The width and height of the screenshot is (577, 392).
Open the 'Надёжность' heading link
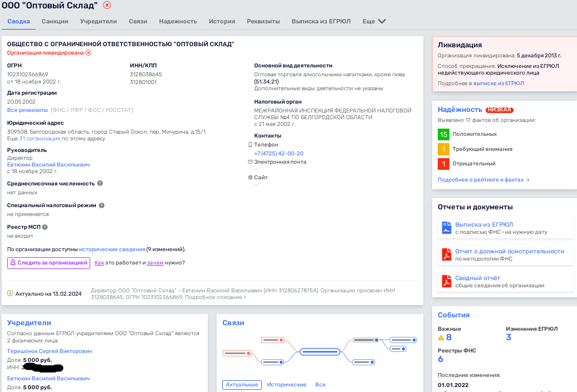point(459,110)
